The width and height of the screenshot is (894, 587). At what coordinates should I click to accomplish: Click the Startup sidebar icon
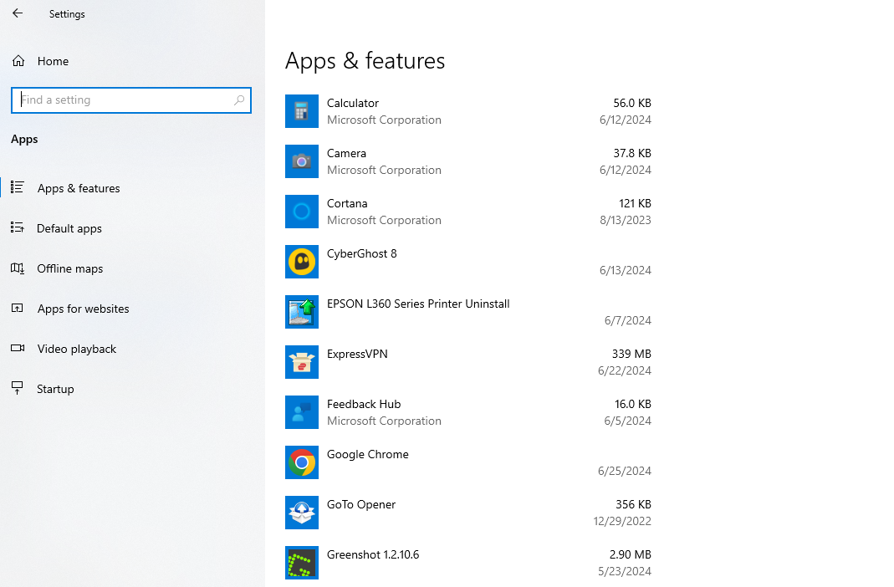(x=17, y=388)
